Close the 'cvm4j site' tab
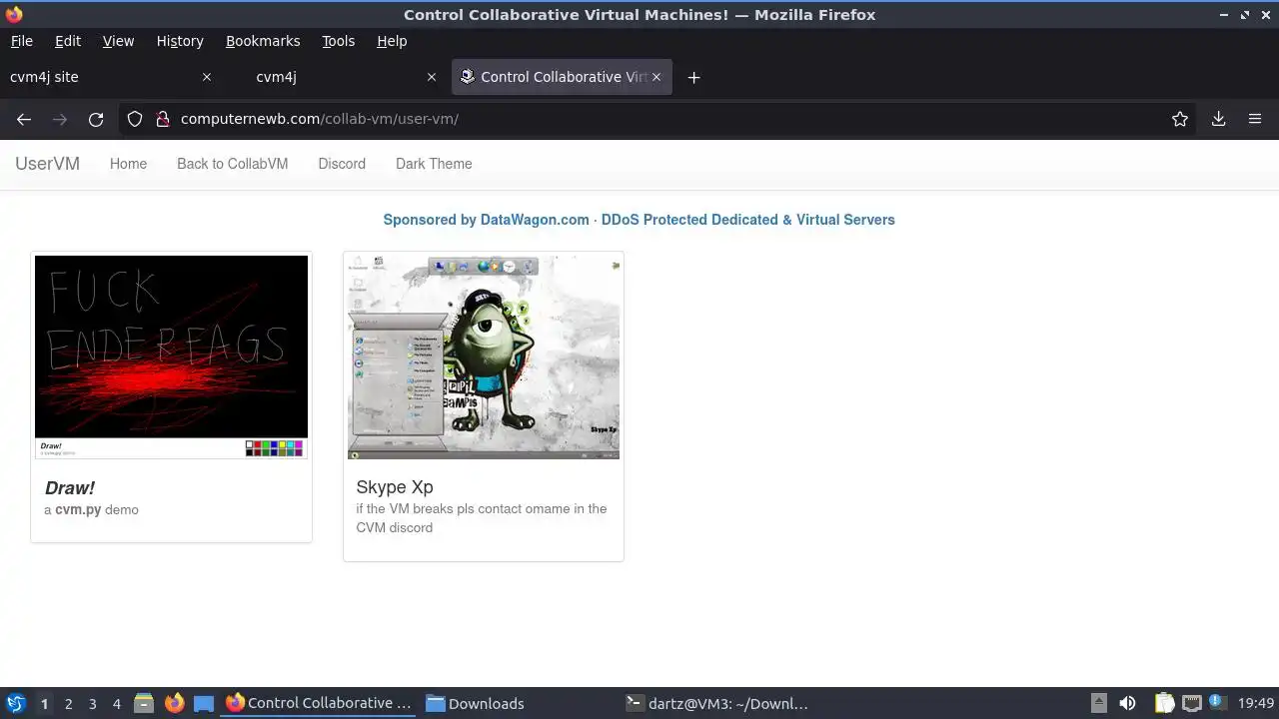The image size is (1279, 719). 207,77
